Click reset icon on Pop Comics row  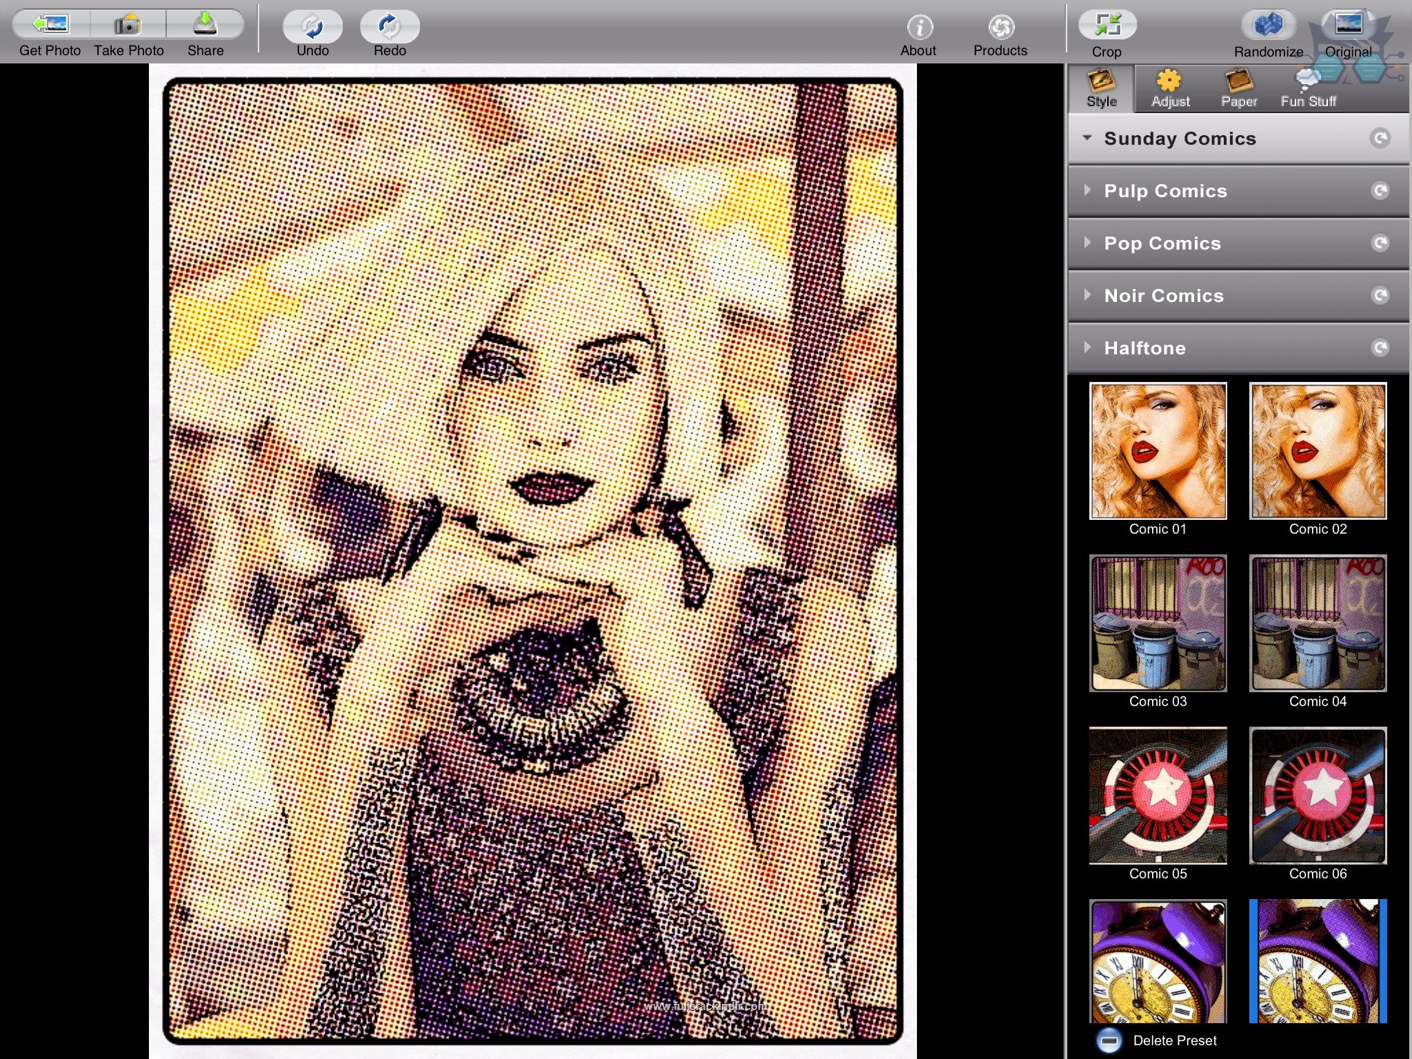pyautogui.click(x=1380, y=243)
